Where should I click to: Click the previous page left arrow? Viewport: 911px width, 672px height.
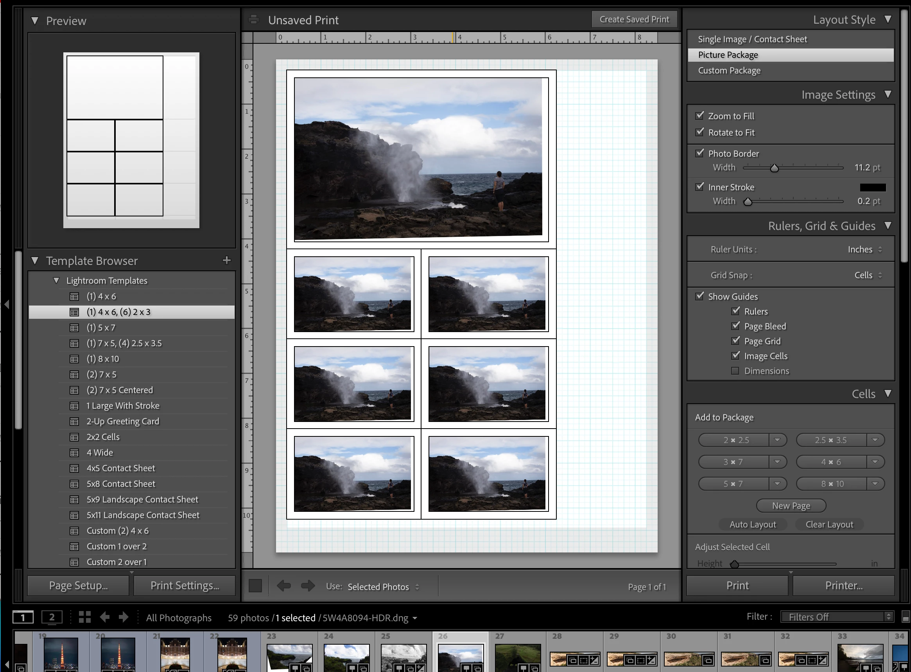pos(284,586)
